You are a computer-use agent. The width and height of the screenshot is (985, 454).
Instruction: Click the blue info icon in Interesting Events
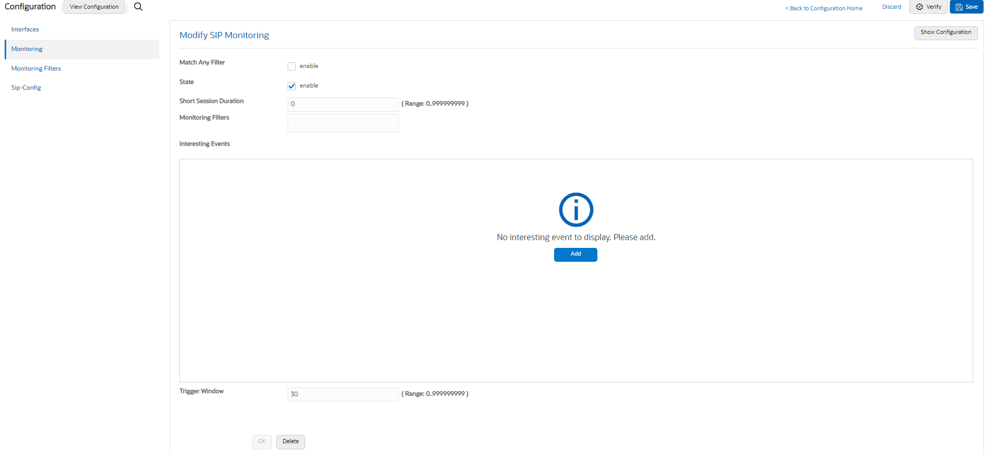(576, 210)
